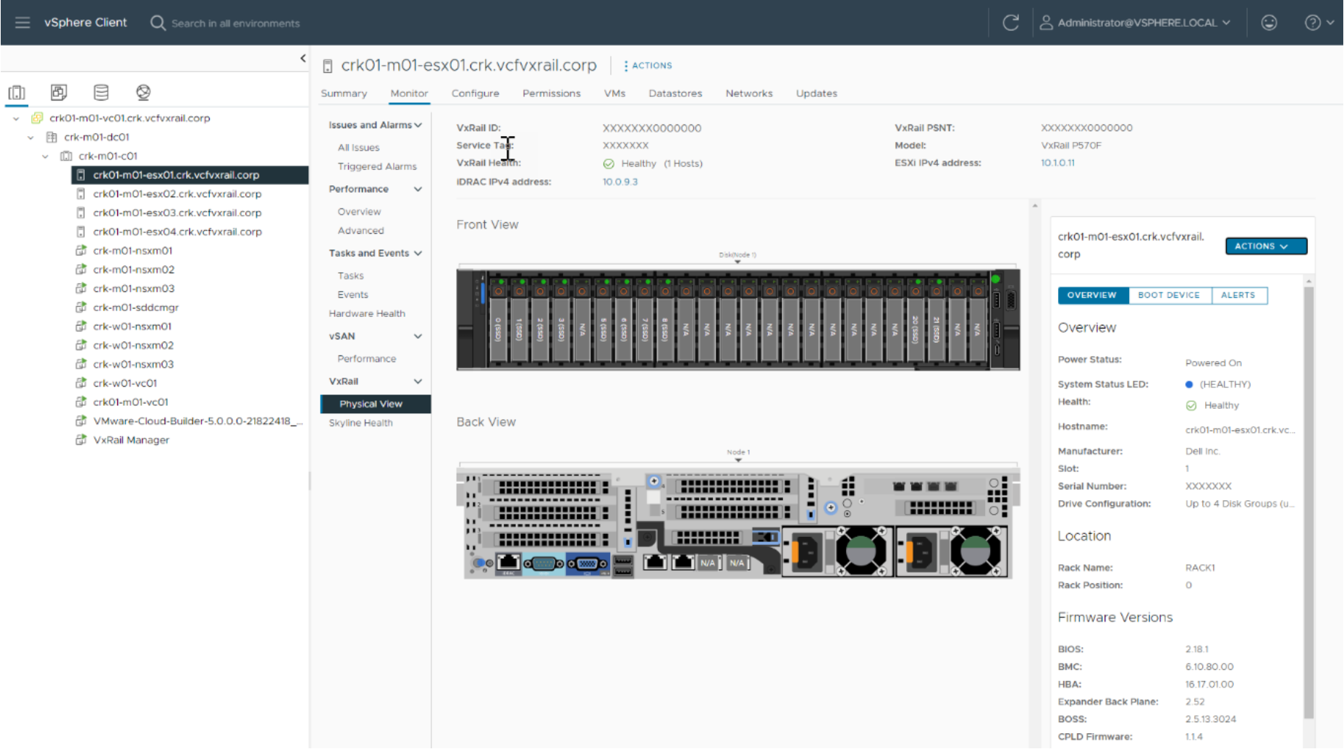
Task: Click the host icon of crk01-m01-esx02
Action: (80, 194)
